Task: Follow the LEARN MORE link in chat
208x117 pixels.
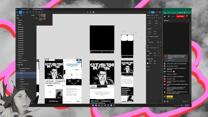Action: click(171, 60)
